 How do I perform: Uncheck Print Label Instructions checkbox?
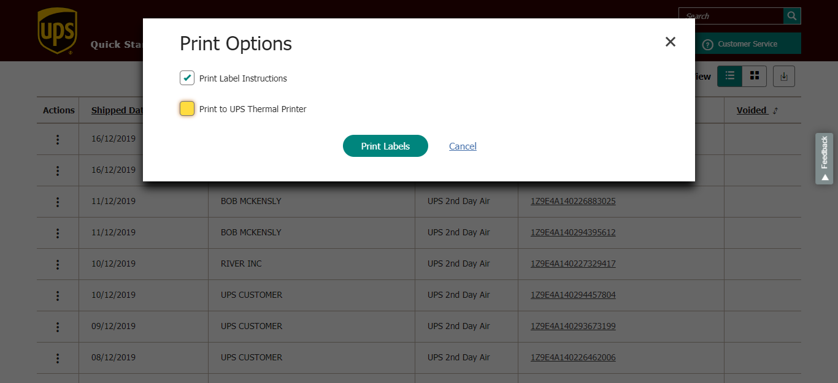click(x=187, y=78)
